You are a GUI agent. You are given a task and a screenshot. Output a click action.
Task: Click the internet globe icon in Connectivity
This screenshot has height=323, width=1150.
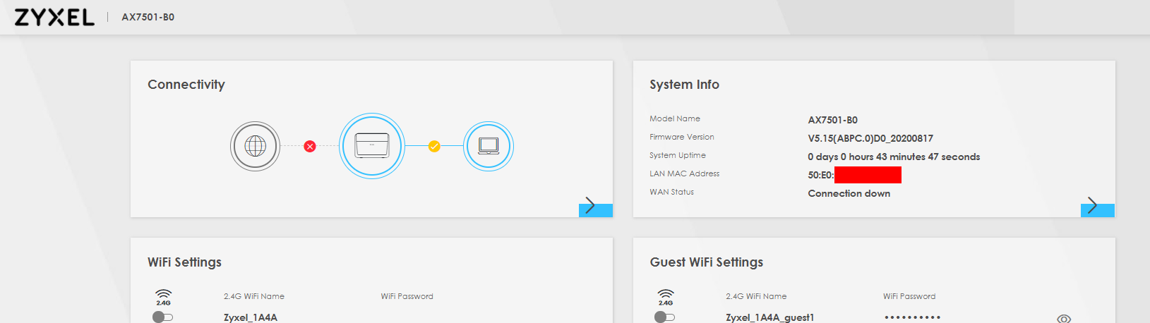256,146
